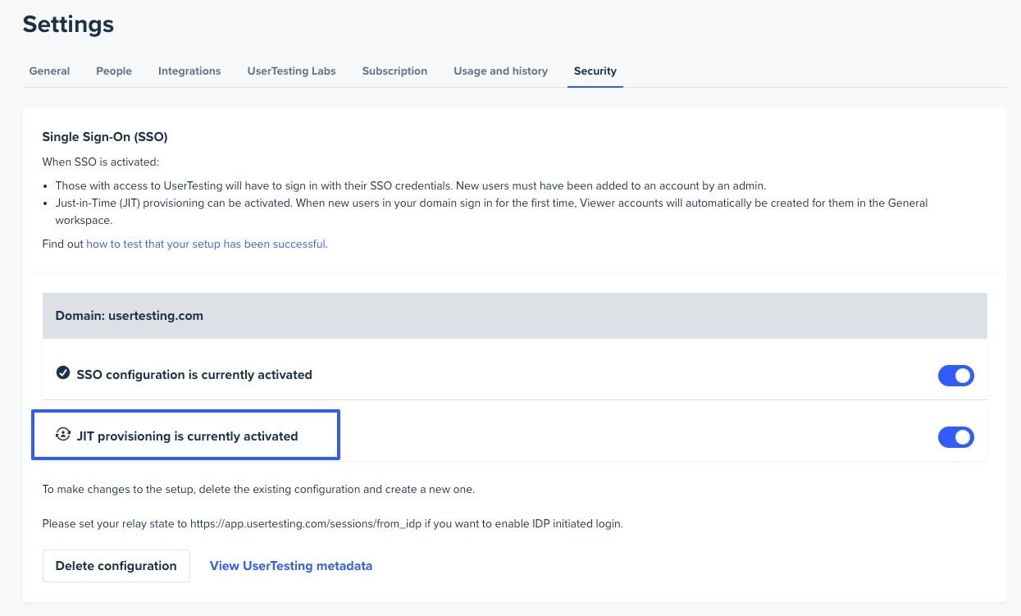Viewport: 1021px width, 616px height.
Task: Click the bullet about Just-in-Time provisioning
Action: [491, 212]
